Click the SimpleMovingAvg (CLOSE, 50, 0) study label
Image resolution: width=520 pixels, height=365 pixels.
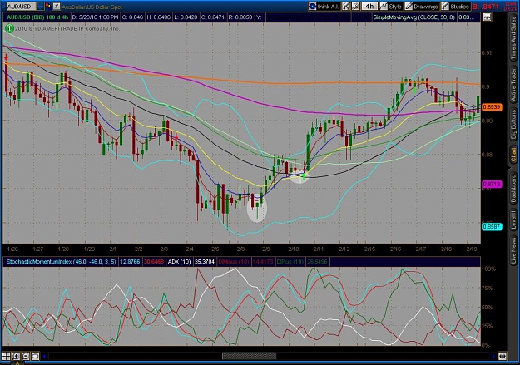[x=414, y=17]
